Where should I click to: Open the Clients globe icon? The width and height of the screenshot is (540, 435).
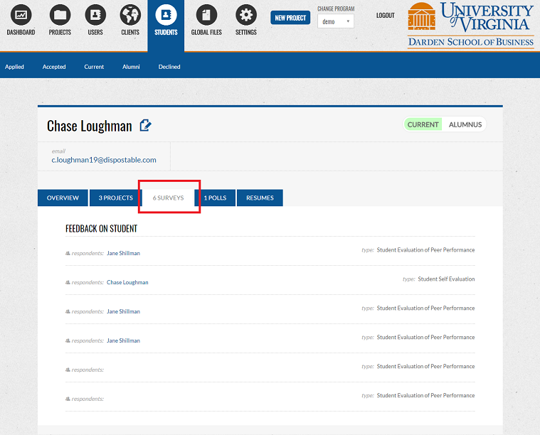tap(130, 15)
